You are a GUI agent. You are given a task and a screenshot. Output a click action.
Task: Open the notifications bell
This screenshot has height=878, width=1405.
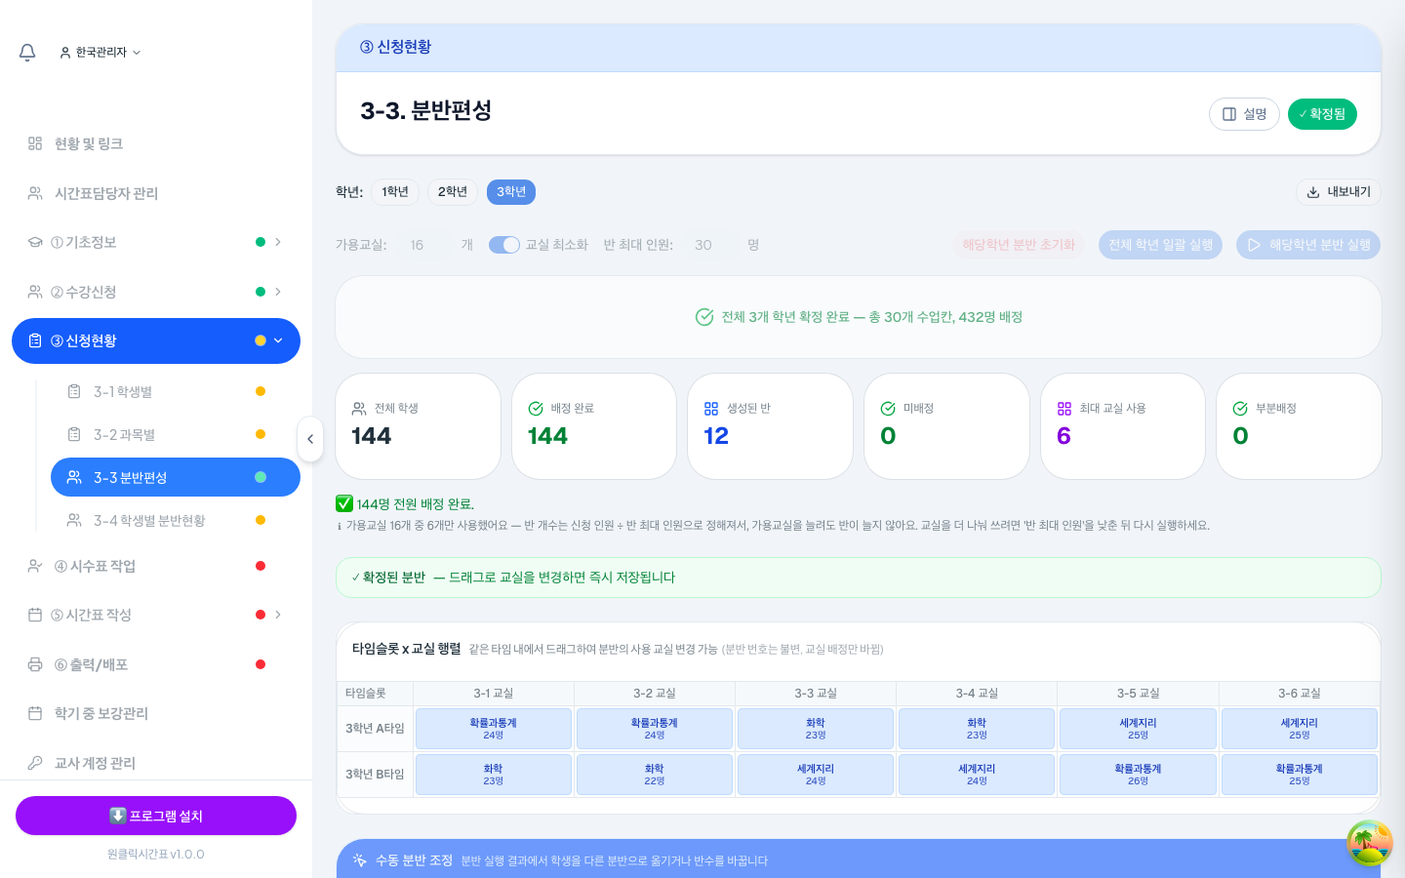tap(27, 52)
